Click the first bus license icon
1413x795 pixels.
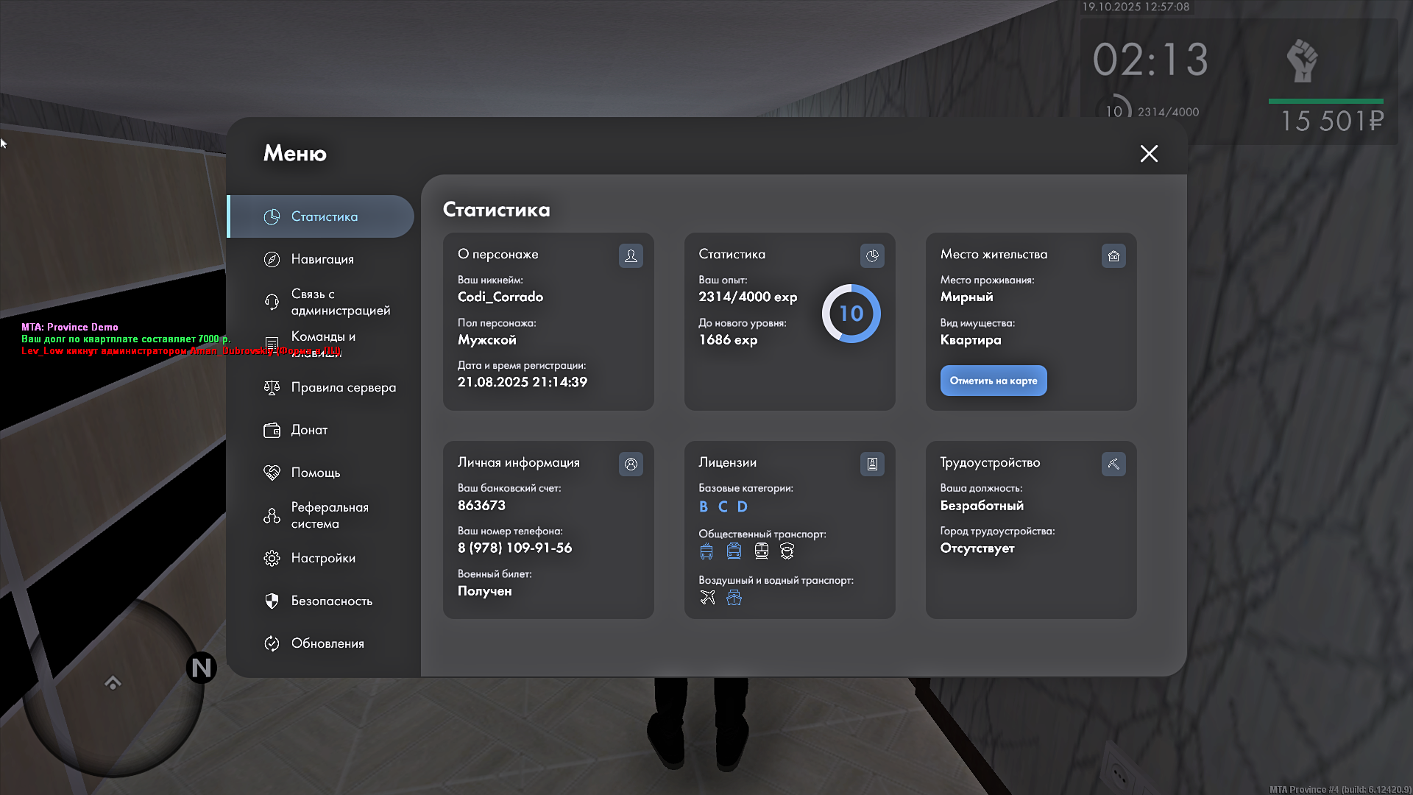point(706,551)
